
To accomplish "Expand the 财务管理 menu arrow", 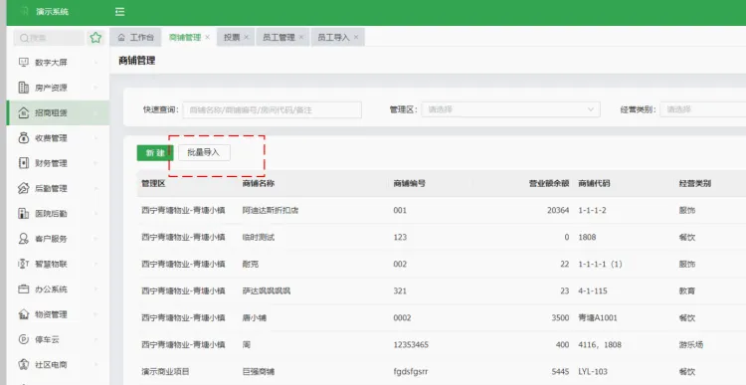I will [x=96, y=163].
